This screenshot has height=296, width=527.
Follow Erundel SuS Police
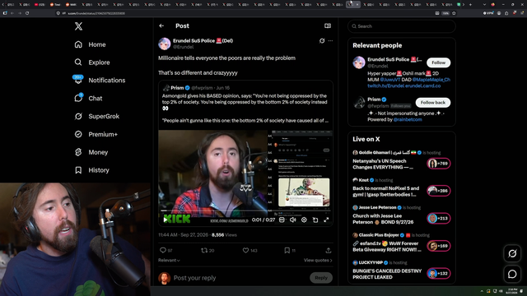439,62
